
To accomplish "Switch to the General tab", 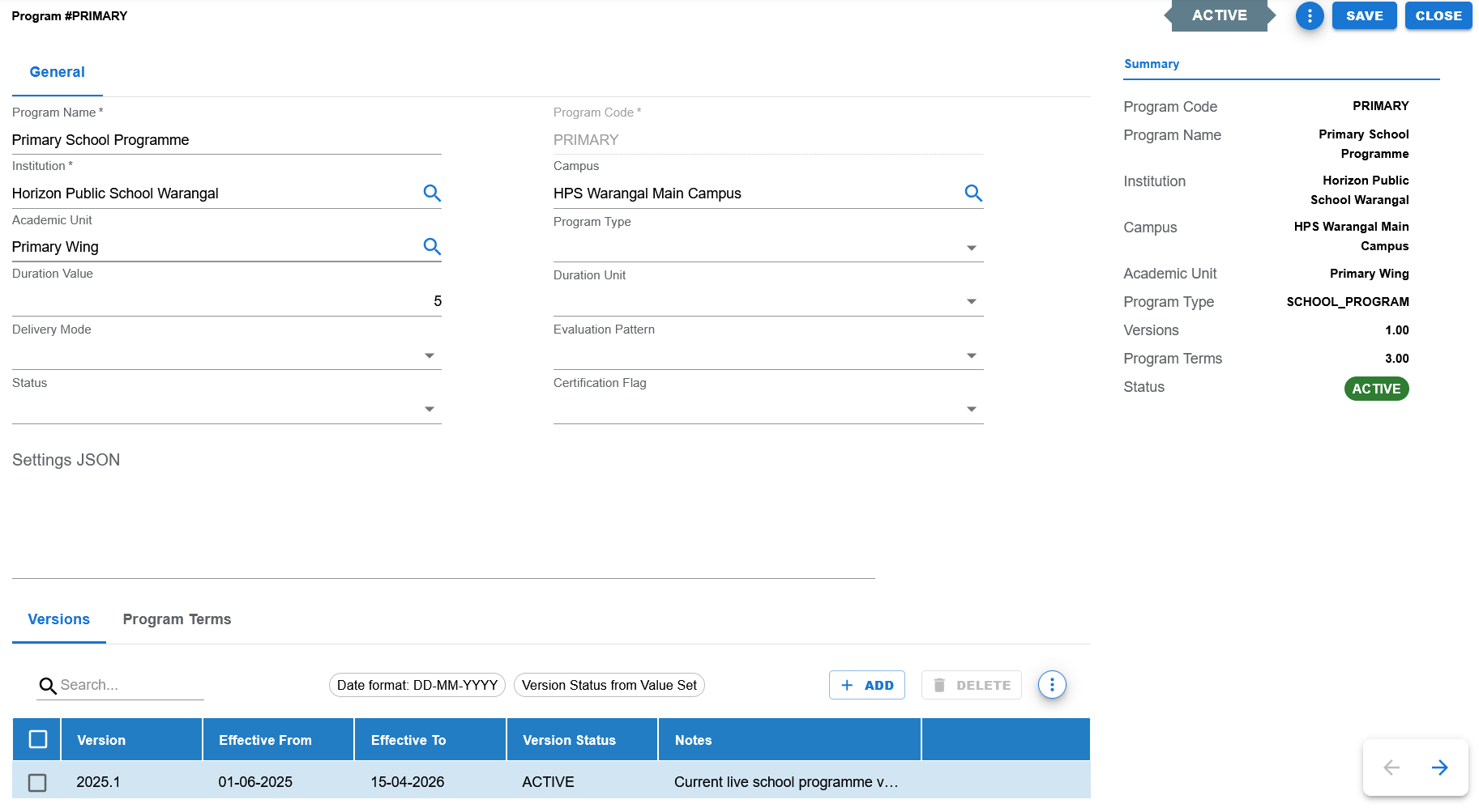I will click(57, 72).
